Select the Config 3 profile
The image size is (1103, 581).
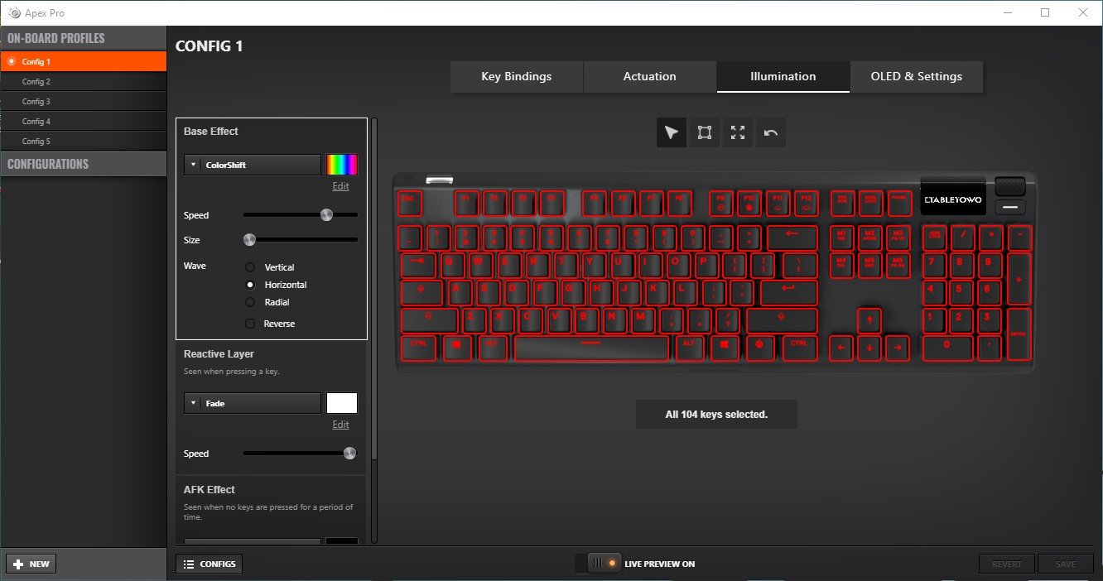(84, 101)
